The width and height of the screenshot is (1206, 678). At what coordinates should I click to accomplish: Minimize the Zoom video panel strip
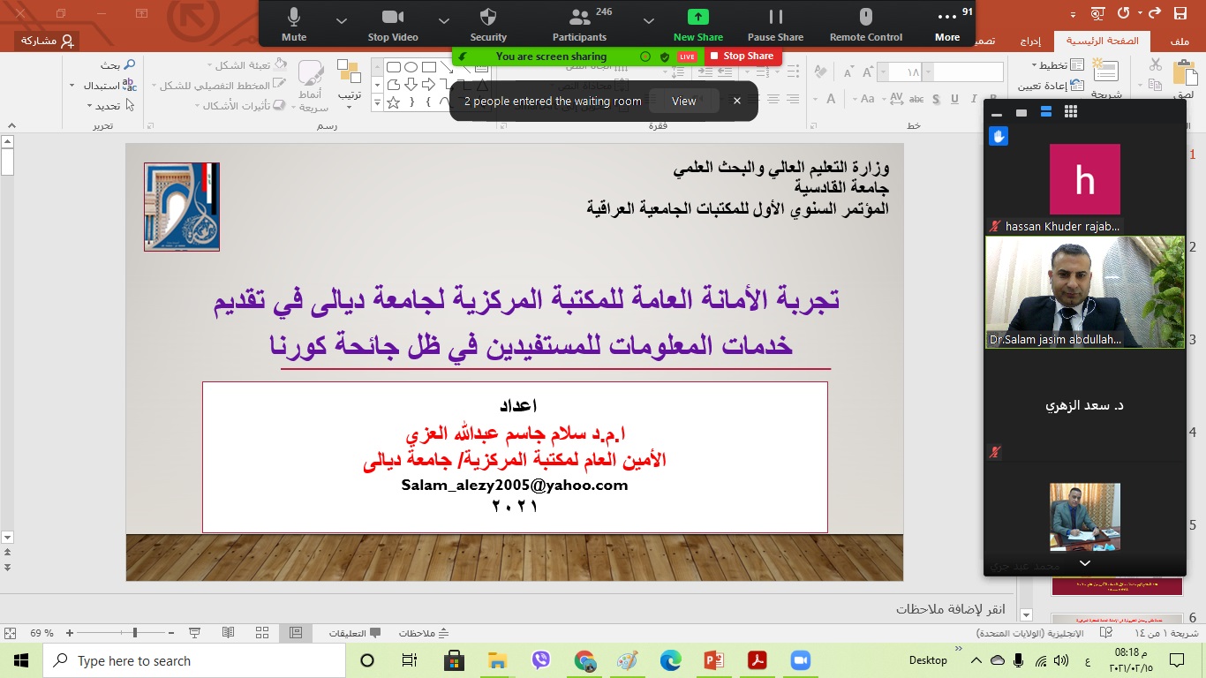pos(997,113)
